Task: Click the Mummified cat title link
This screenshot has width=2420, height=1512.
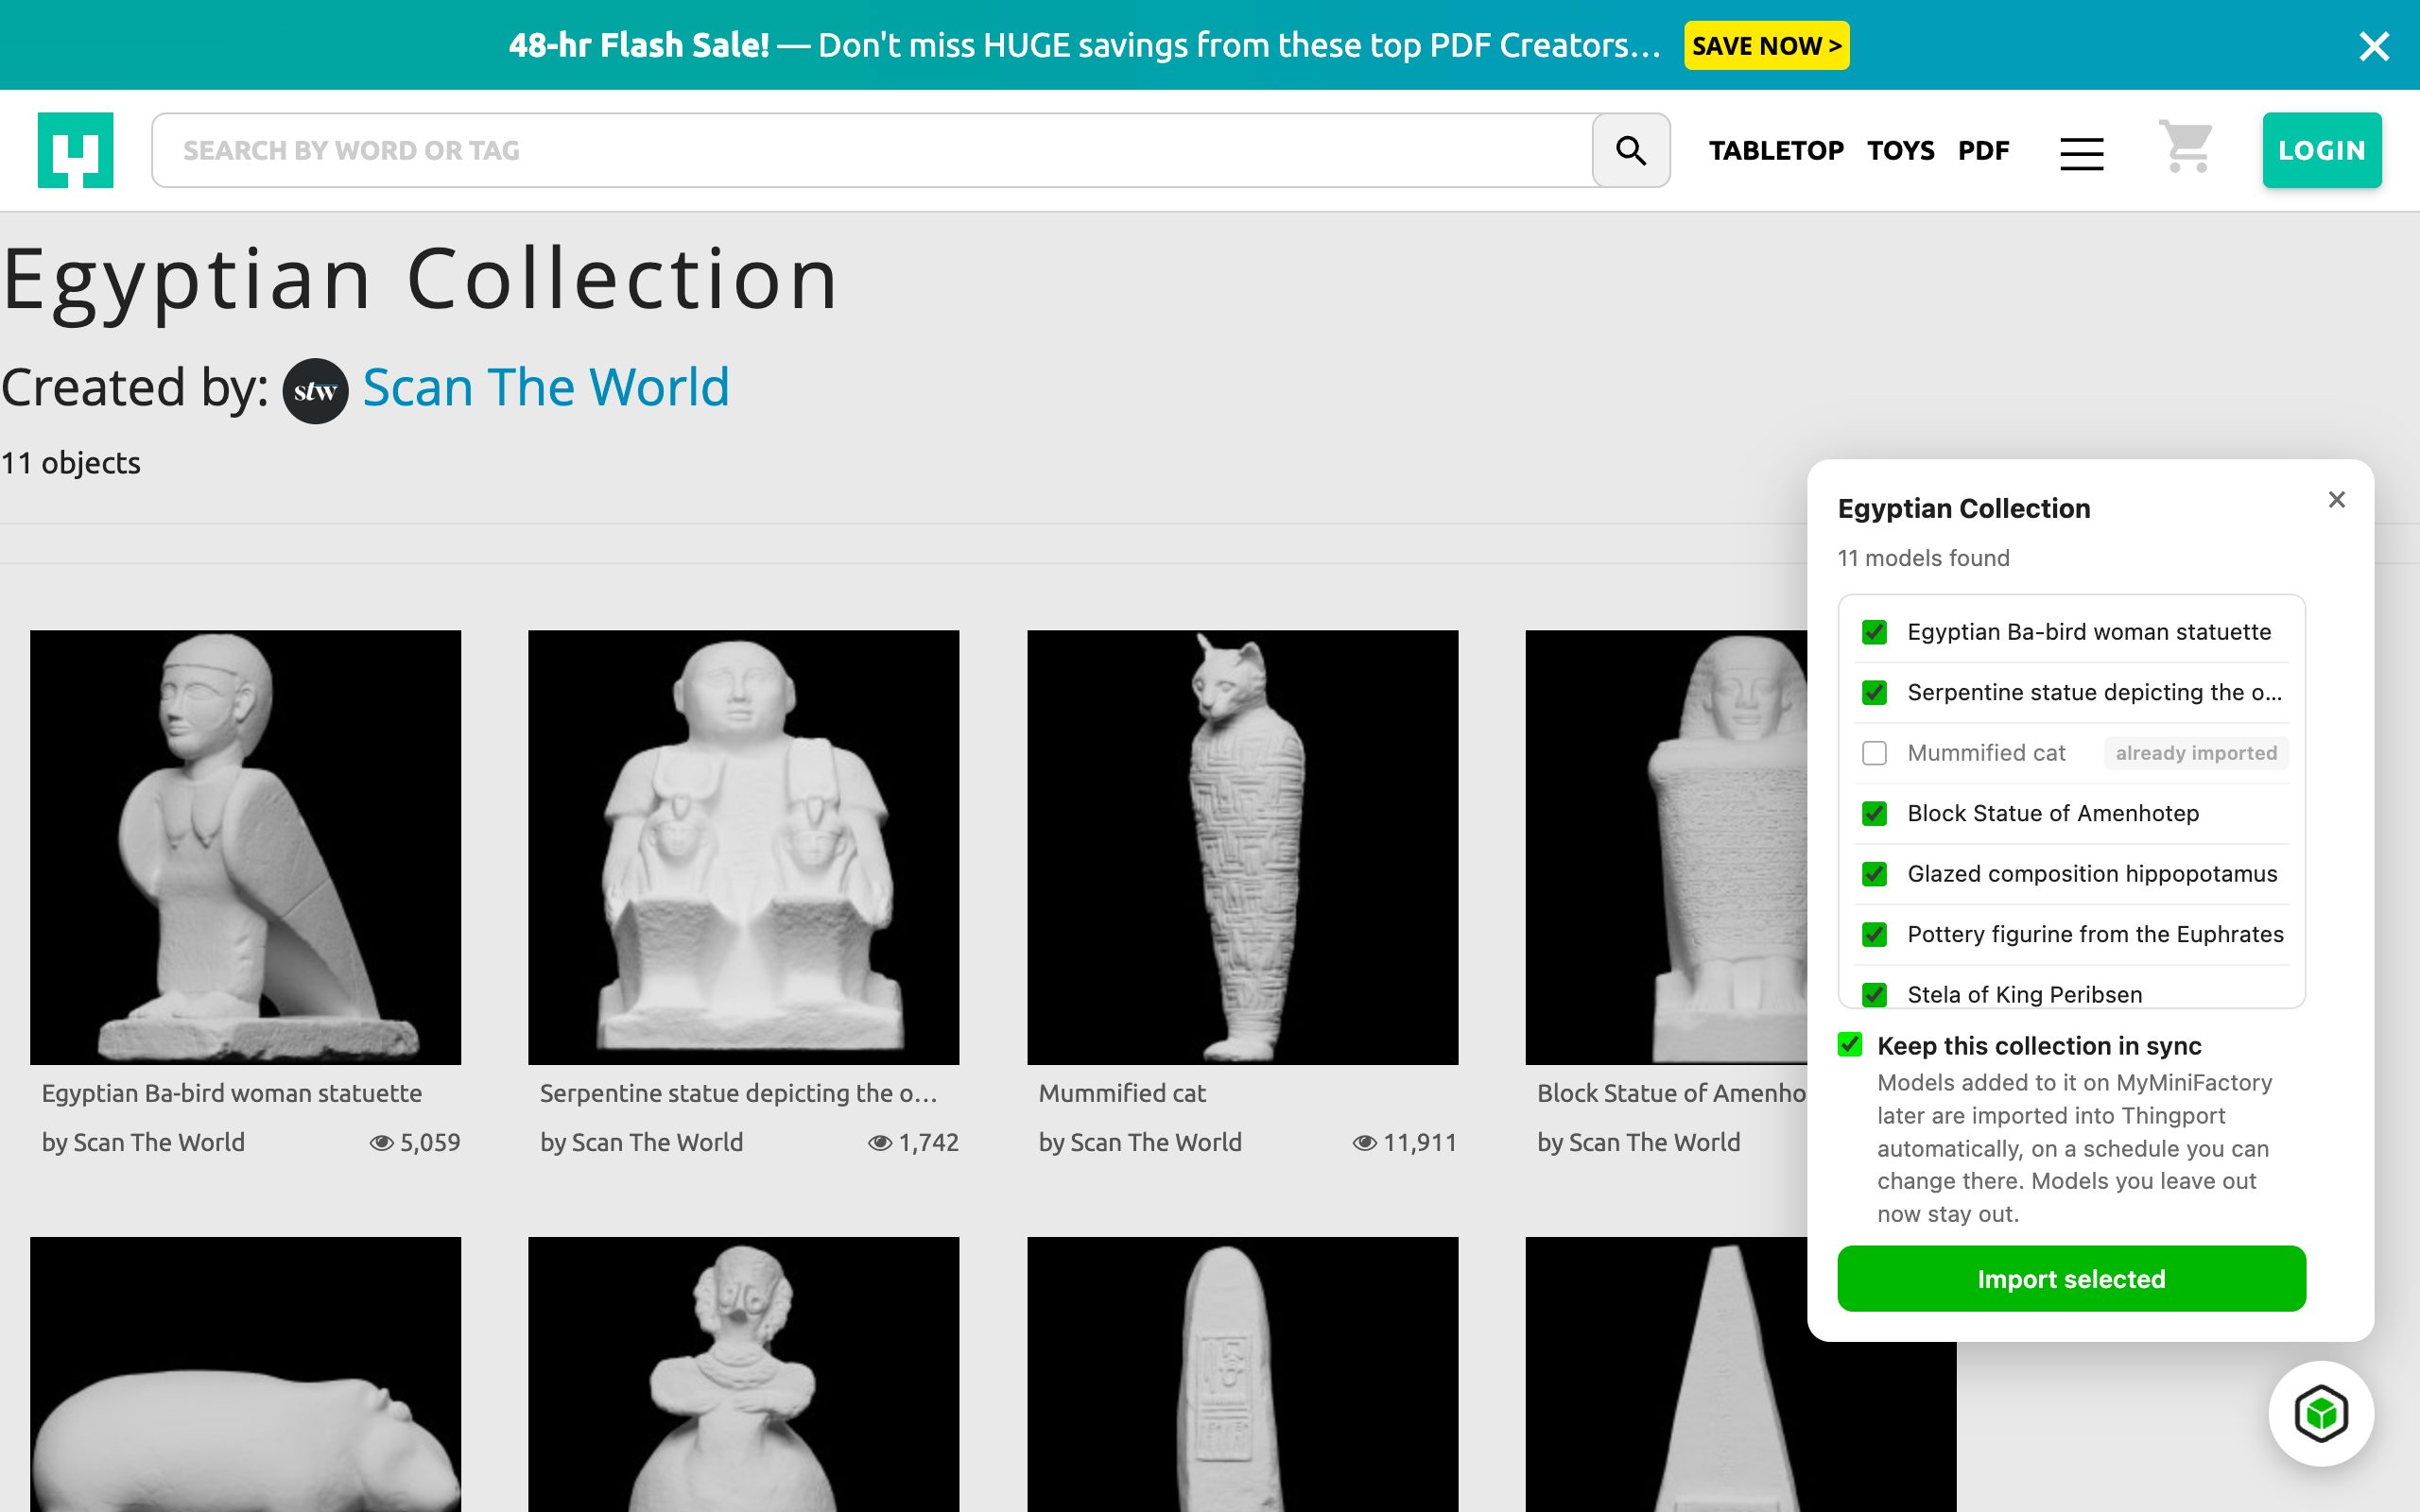Action: 1122,1093
